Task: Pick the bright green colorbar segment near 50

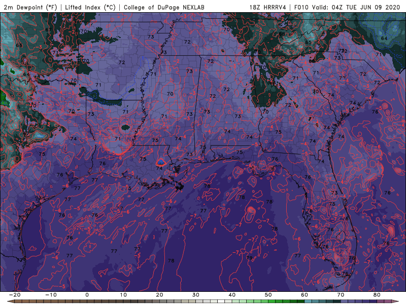Action: click(x=272, y=301)
